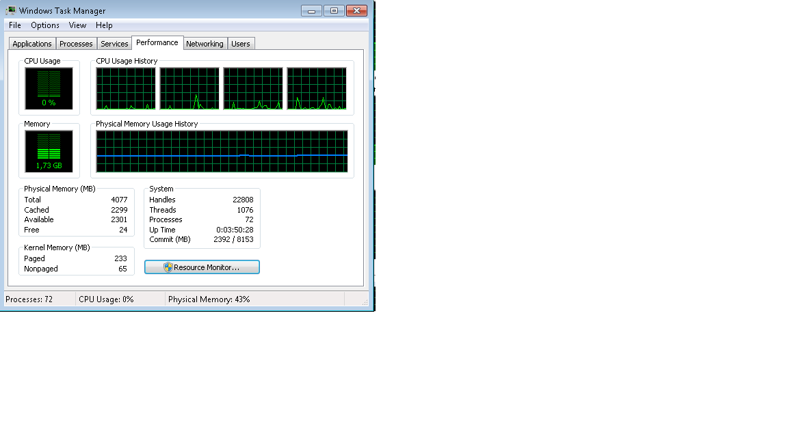Viewport: 788px width, 443px height.
Task: Click the Kernel Paged value 233
Action: (x=120, y=258)
